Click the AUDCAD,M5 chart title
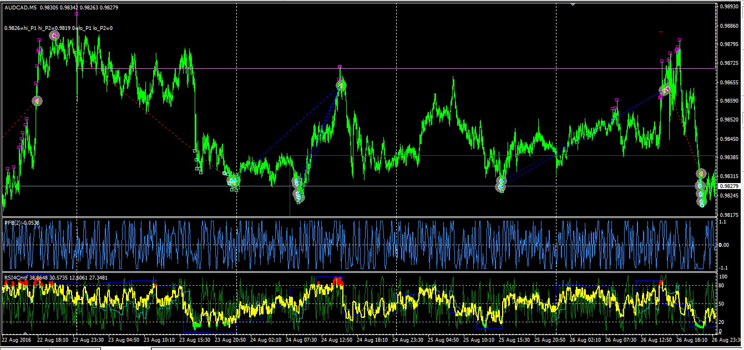Viewport: 744px width, 350px height. [x=21, y=8]
